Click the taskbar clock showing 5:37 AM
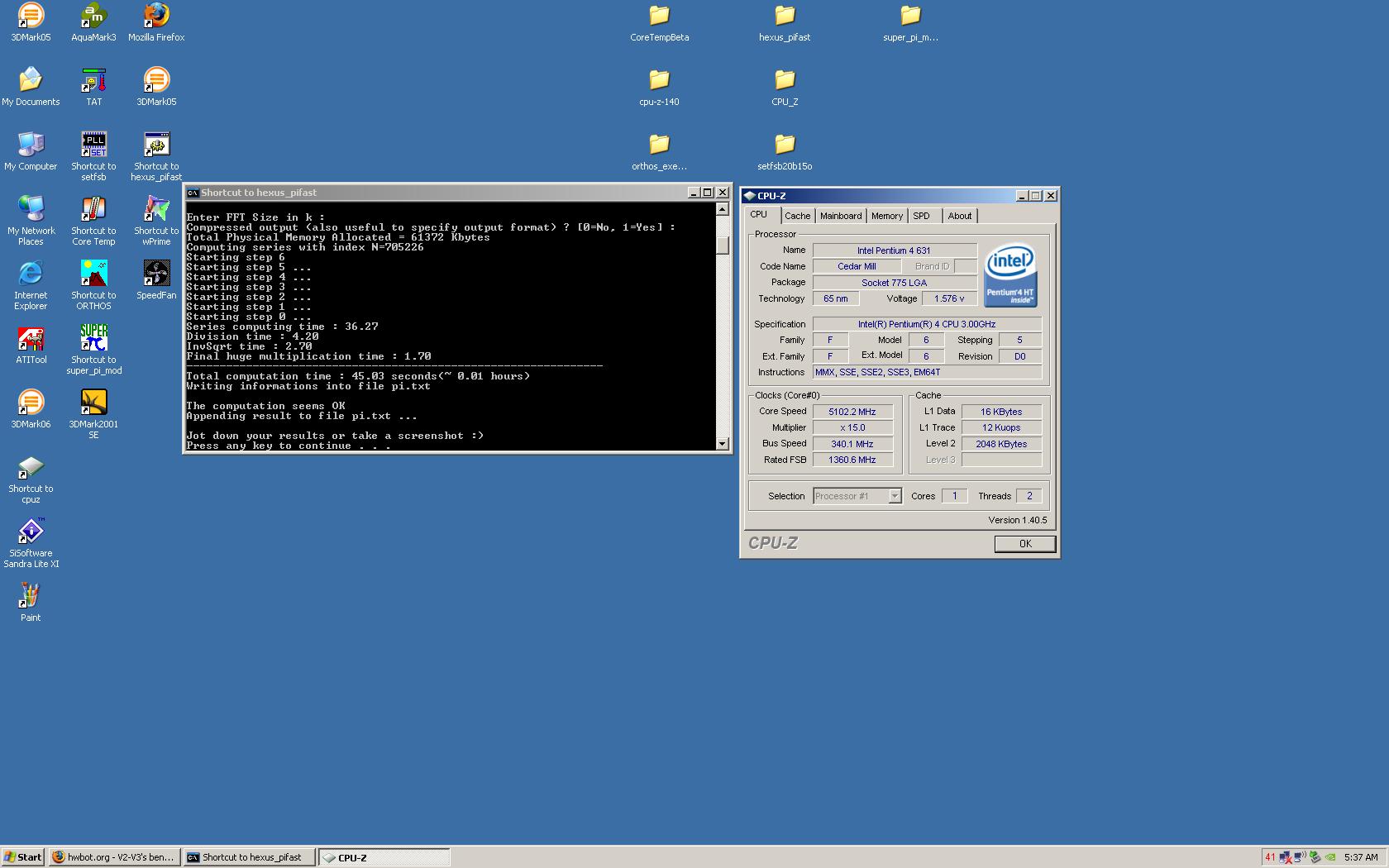This screenshot has width=1389, height=868. pyautogui.click(x=1361, y=857)
